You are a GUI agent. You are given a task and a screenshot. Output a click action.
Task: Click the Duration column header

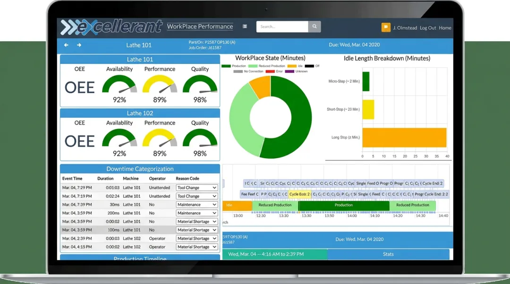[x=105, y=179]
